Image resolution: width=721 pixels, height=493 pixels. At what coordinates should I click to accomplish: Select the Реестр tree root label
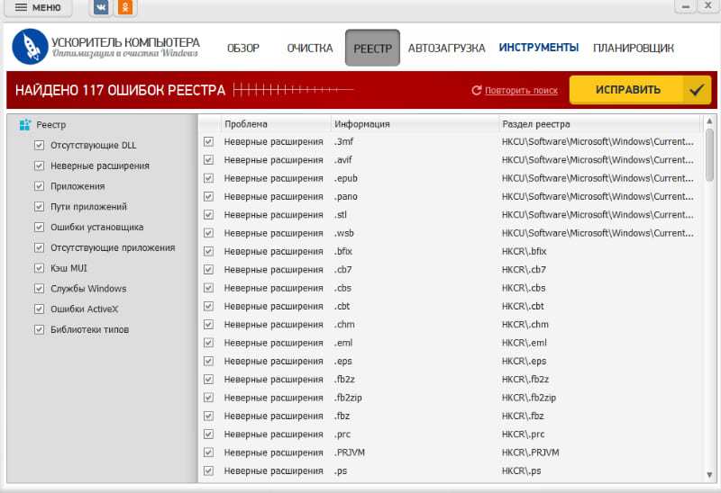coord(51,125)
